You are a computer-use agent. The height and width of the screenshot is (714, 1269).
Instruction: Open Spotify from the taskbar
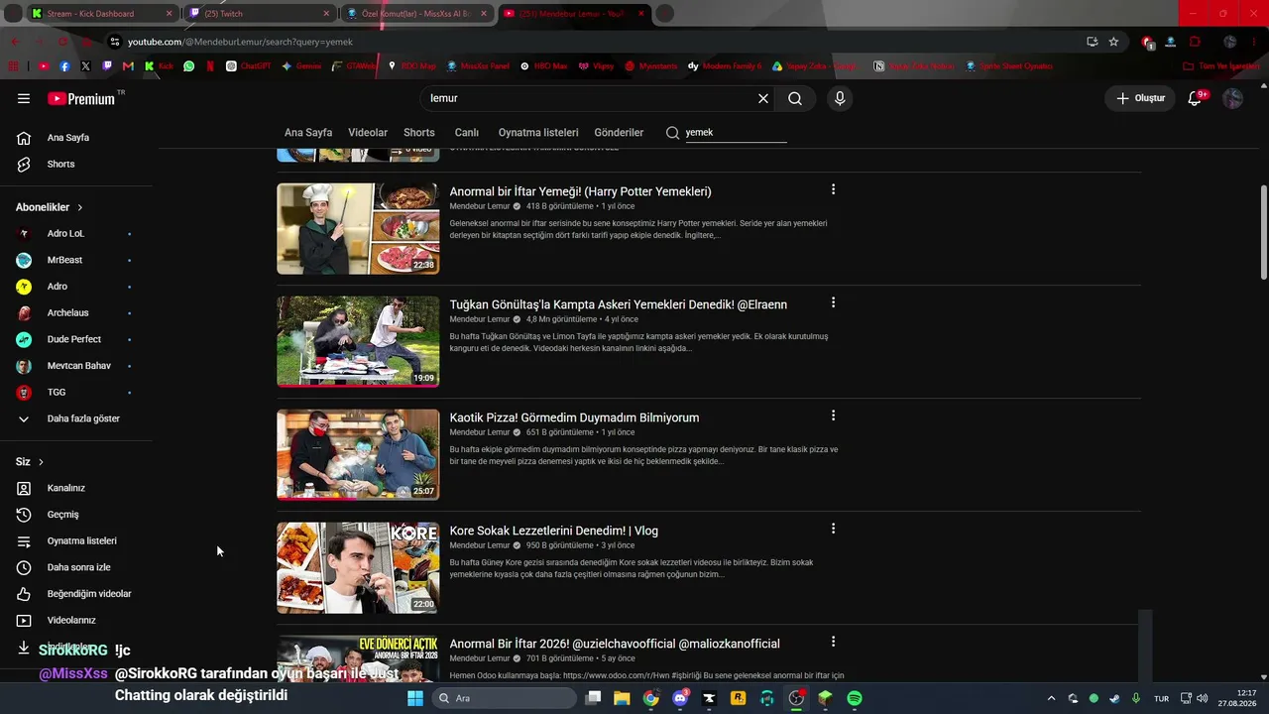[x=855, y=698]
